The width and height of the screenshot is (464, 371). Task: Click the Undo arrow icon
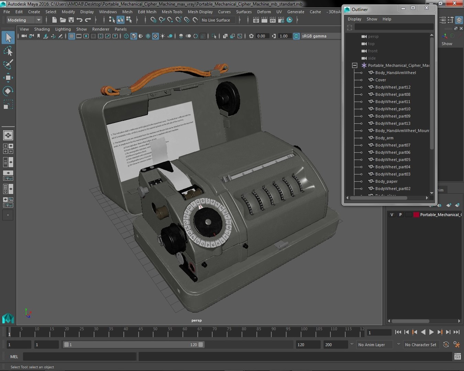79,20
